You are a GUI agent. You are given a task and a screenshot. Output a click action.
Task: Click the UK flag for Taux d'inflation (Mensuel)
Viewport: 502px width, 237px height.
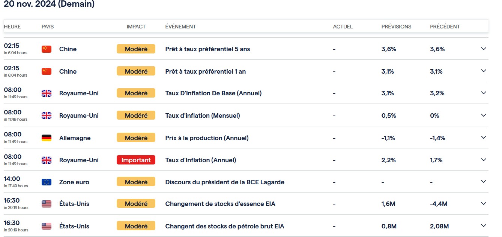[46, 116]
